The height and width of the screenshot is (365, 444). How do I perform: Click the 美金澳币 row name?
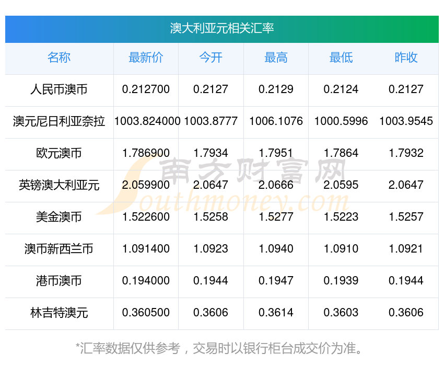(59, 217)
